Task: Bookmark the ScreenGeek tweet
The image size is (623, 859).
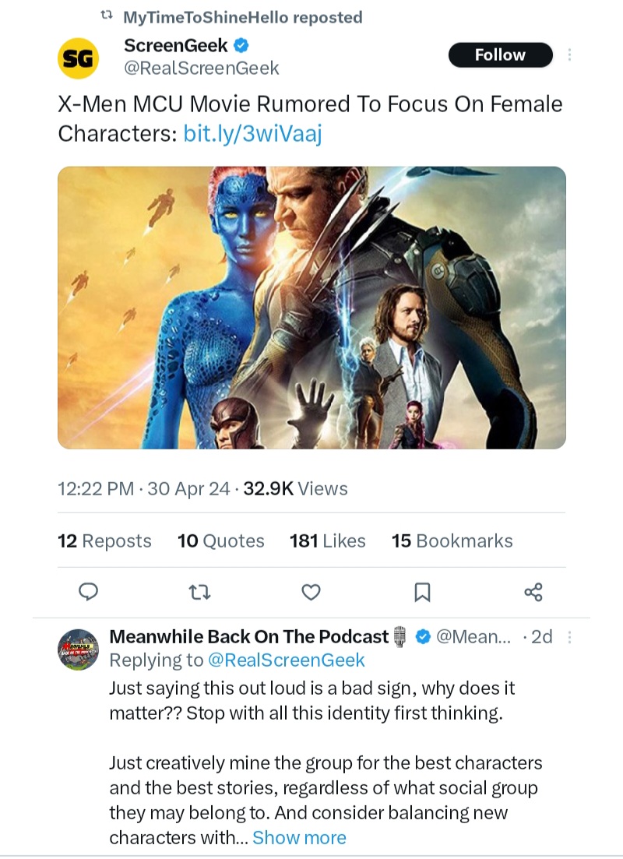Action: (421, 593)
